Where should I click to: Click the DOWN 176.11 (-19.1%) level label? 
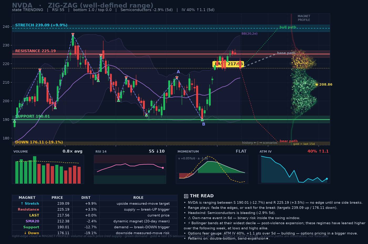(39, 142)
